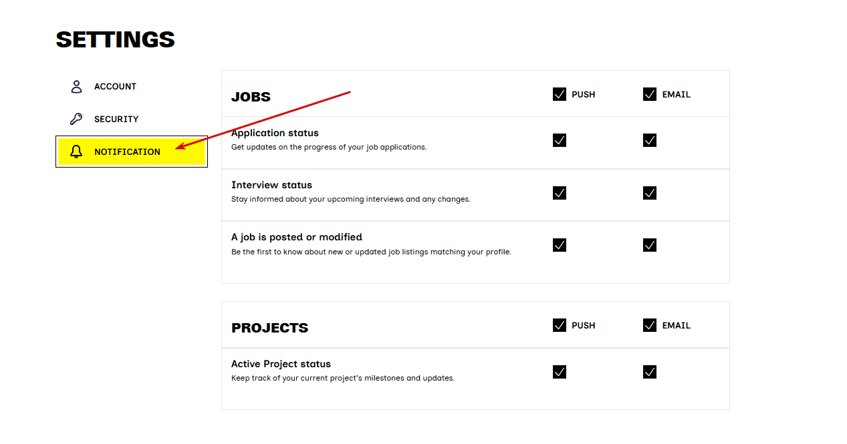847x444 pixels.
Task: Turn off email for job posted or modified
Action: tap(650, 245)
